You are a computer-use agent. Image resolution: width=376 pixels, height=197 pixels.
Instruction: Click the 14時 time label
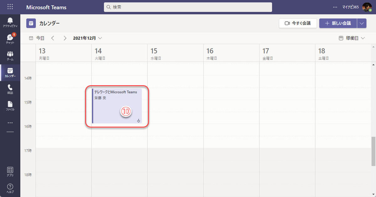click(x=28, y=78)
